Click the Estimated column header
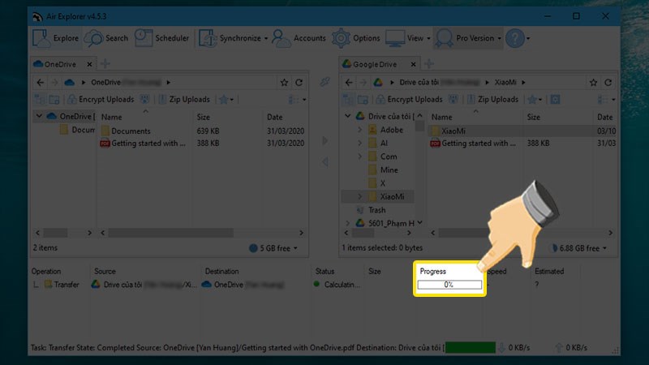This screenshot has height=365, width=649. point(549,272)
